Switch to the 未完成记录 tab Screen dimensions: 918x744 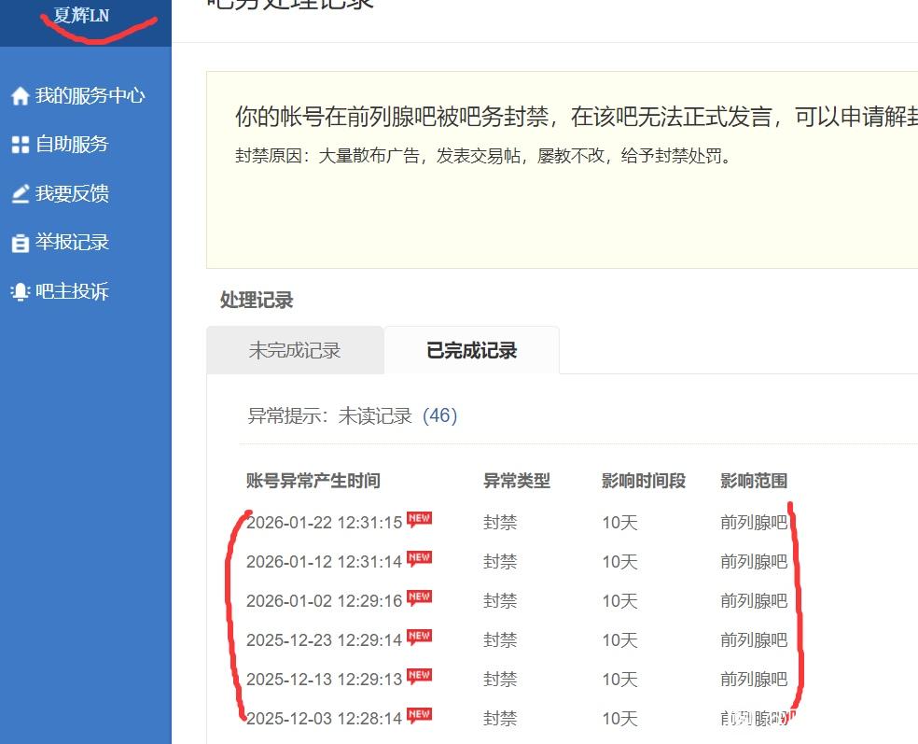coord(294,351)
